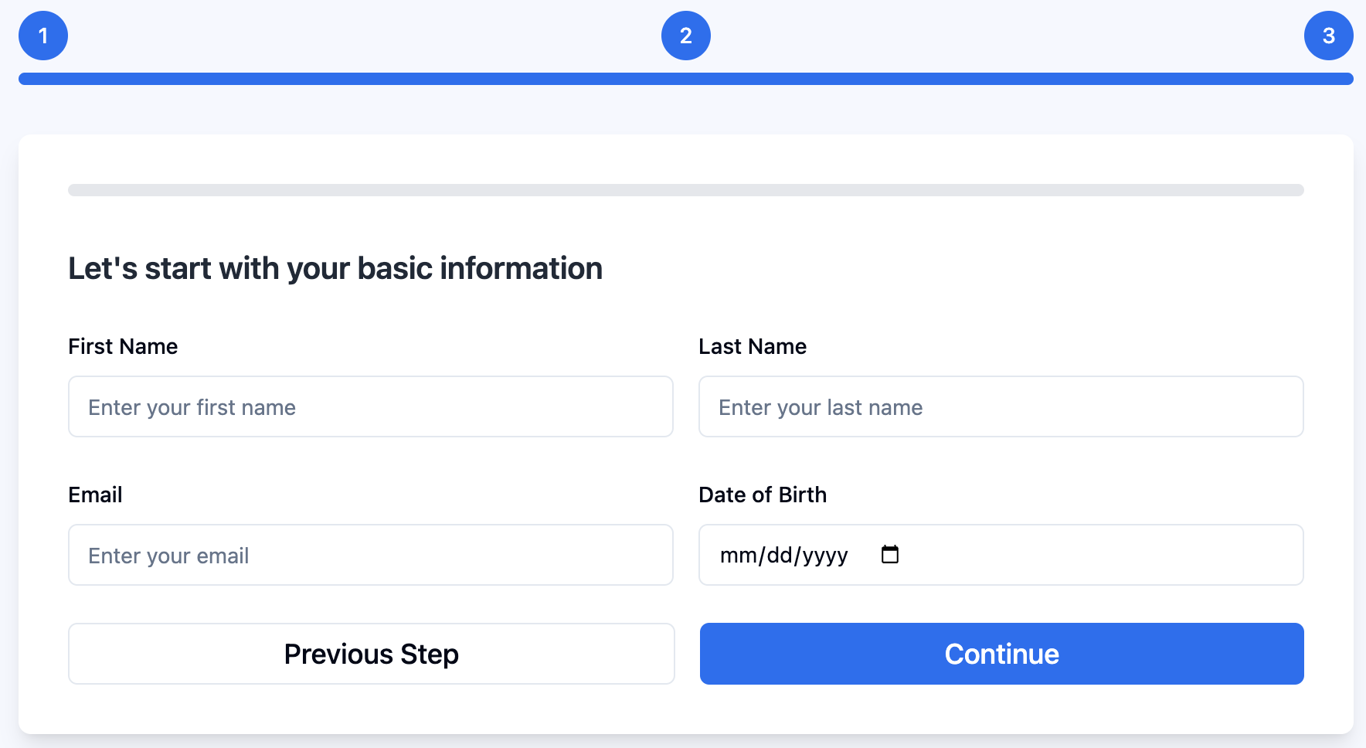The width and height of the screenshot is (1366, 748).
Task: Click the blue step progress bar
Action: click(685, 79)
